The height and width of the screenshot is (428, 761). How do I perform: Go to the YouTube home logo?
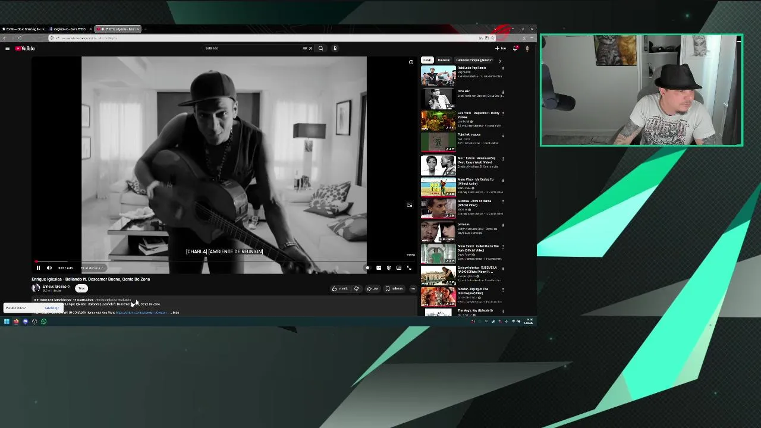tap(25, 48)
